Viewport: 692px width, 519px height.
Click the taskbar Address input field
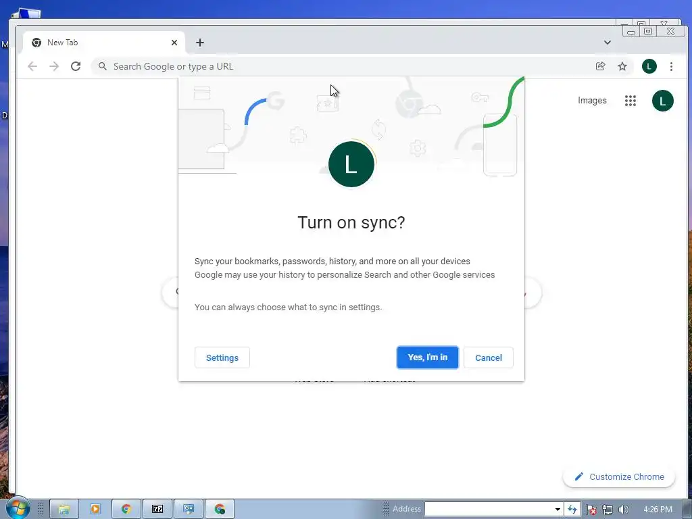click(x=489, y=509)
